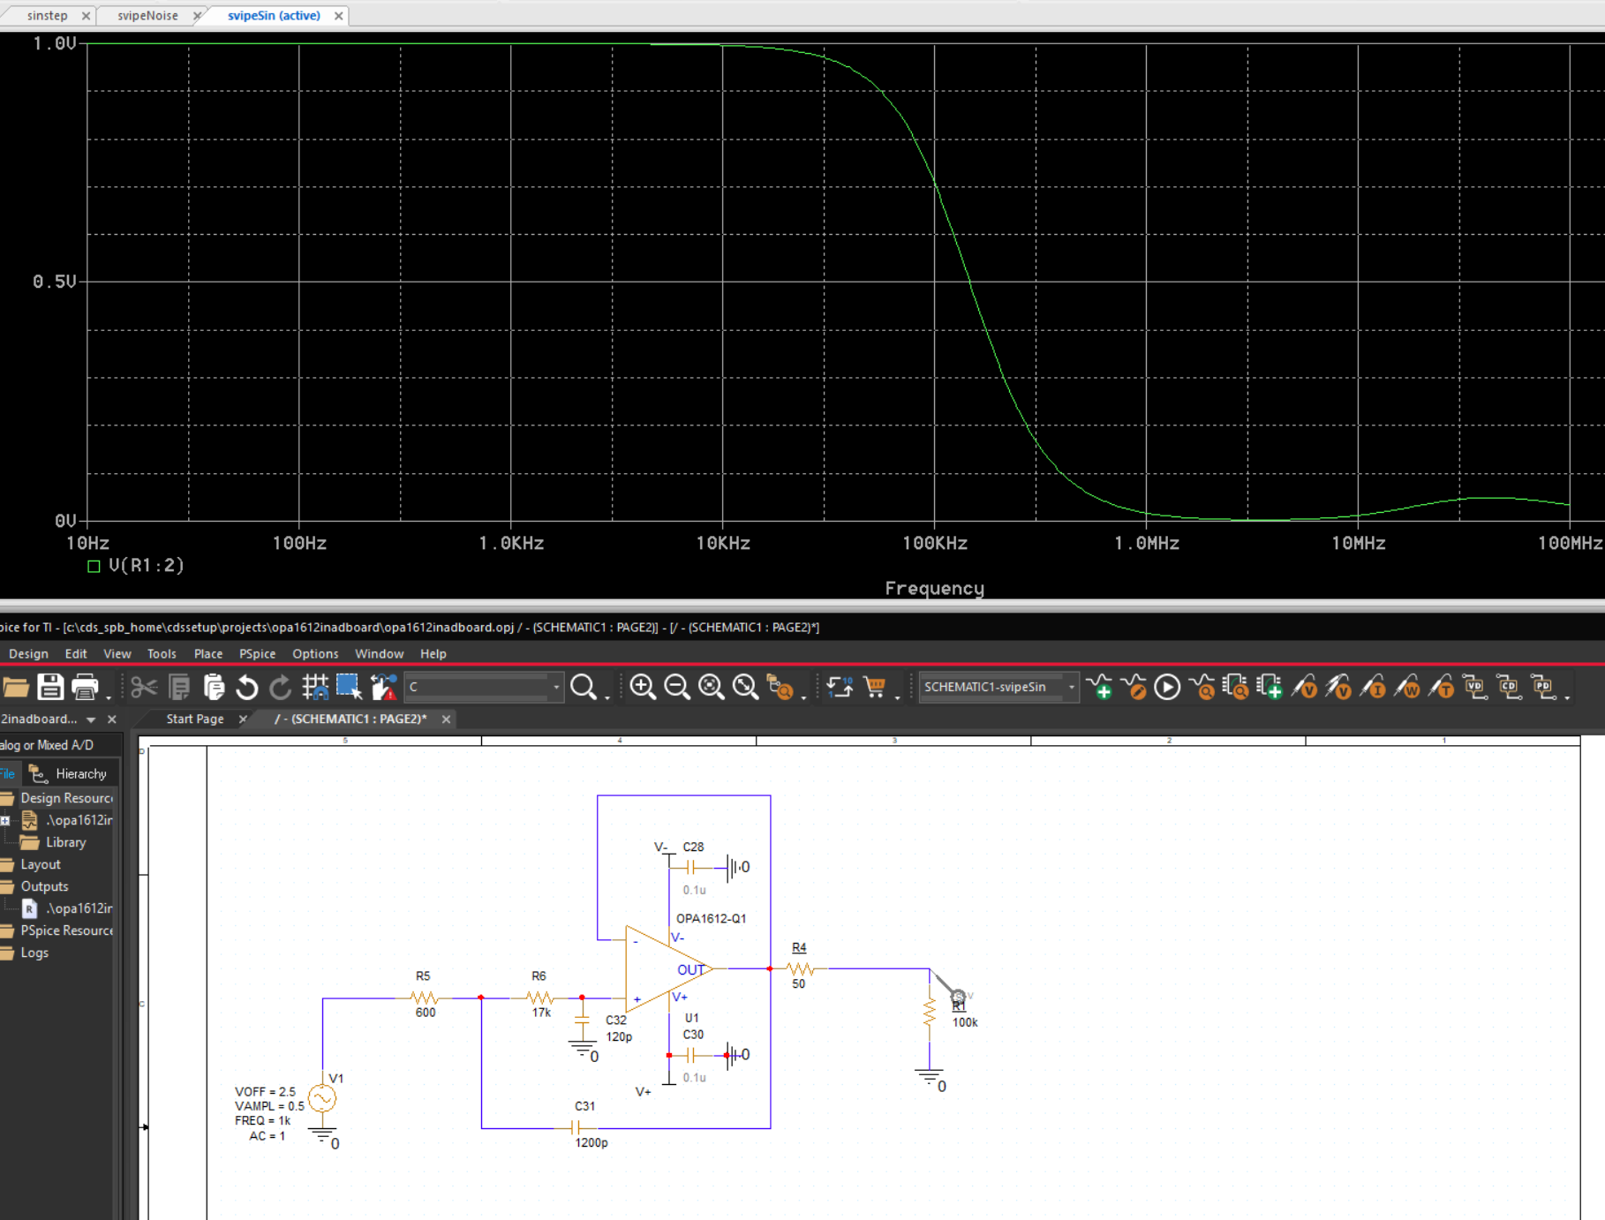Screen dimensions: 1605x1220
Task: Open the project manager search icon
Action: [780, 687]
